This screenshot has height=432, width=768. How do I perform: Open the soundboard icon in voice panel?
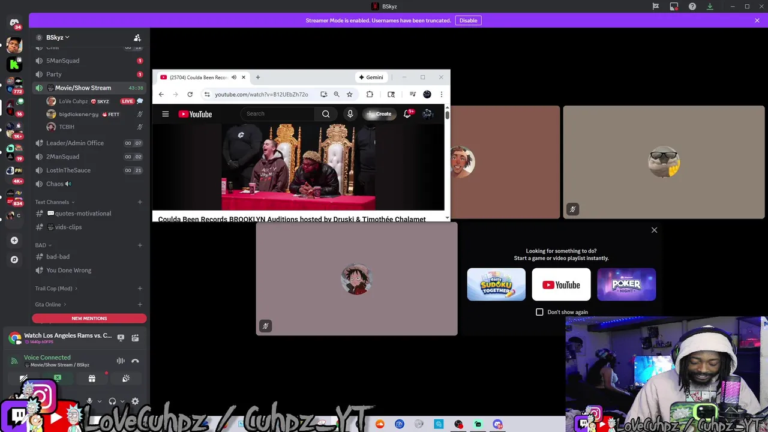126,379
